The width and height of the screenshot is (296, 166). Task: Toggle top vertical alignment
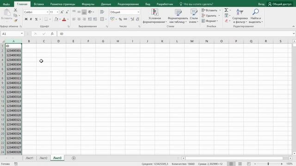pos(74,12)
